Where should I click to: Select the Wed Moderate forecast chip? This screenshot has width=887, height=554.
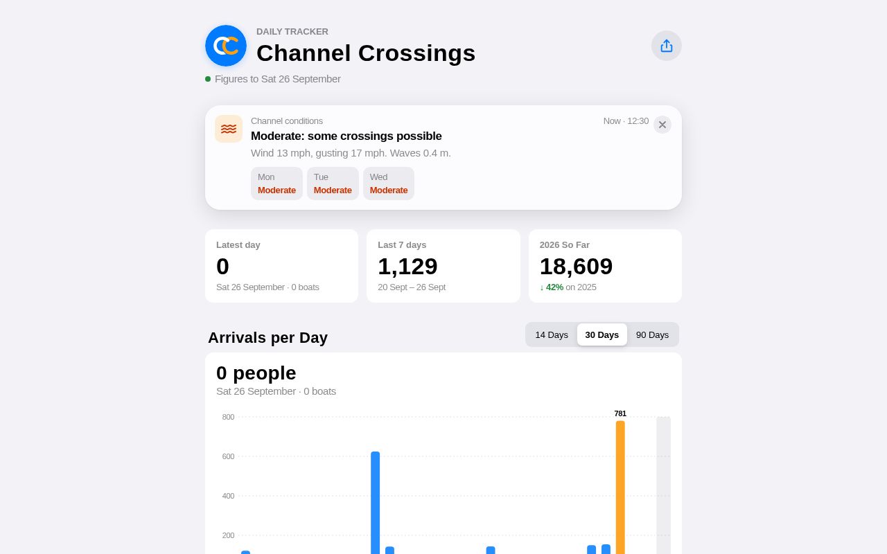(389, 184)
